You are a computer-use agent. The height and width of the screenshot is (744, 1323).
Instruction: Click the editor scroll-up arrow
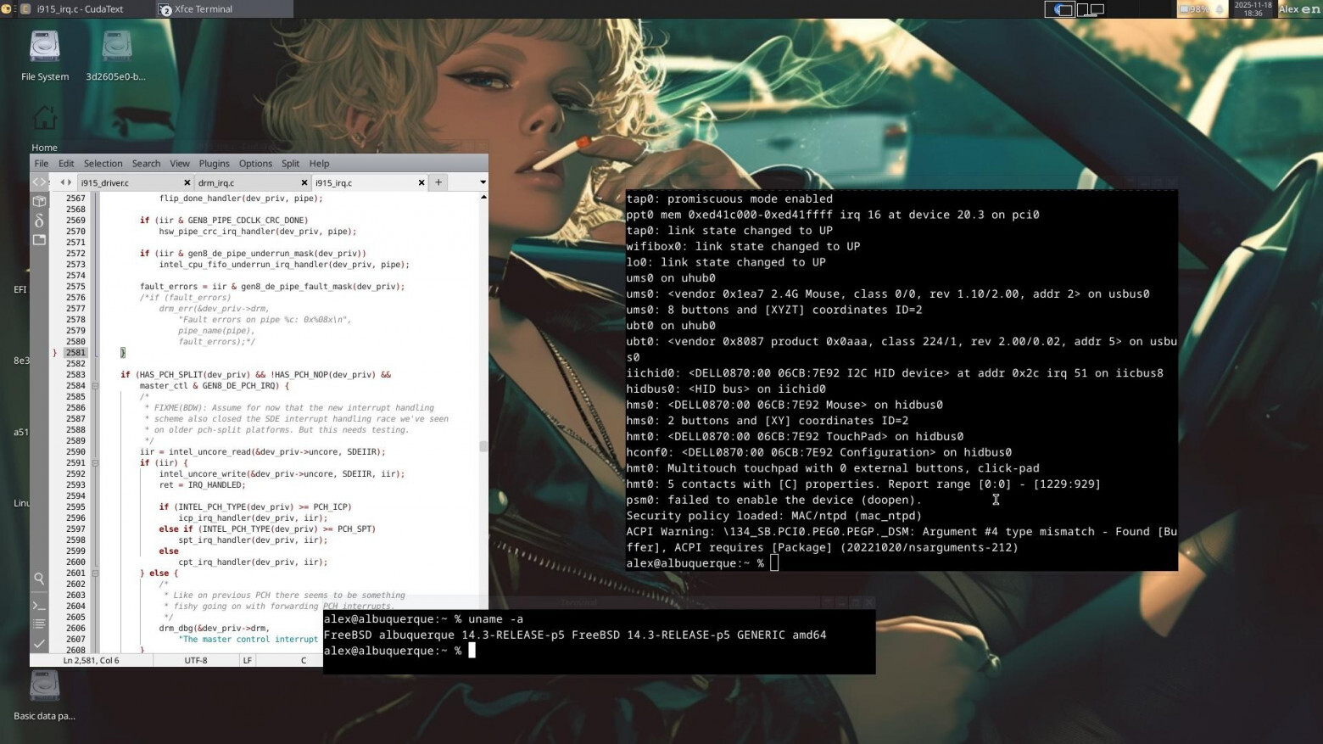483,197
